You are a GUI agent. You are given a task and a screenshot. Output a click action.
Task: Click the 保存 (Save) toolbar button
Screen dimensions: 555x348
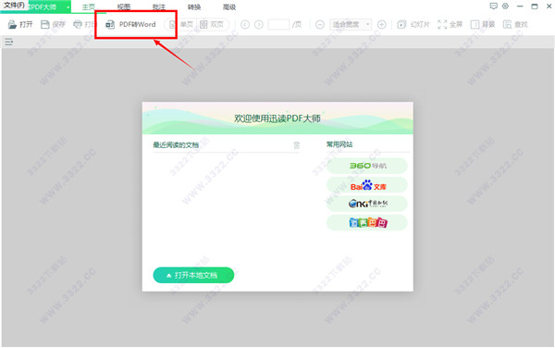[x=53, y=24]
